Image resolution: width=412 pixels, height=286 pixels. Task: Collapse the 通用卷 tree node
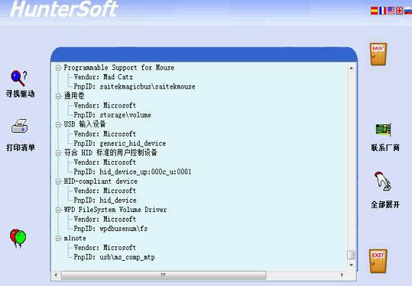coord(58,96)
